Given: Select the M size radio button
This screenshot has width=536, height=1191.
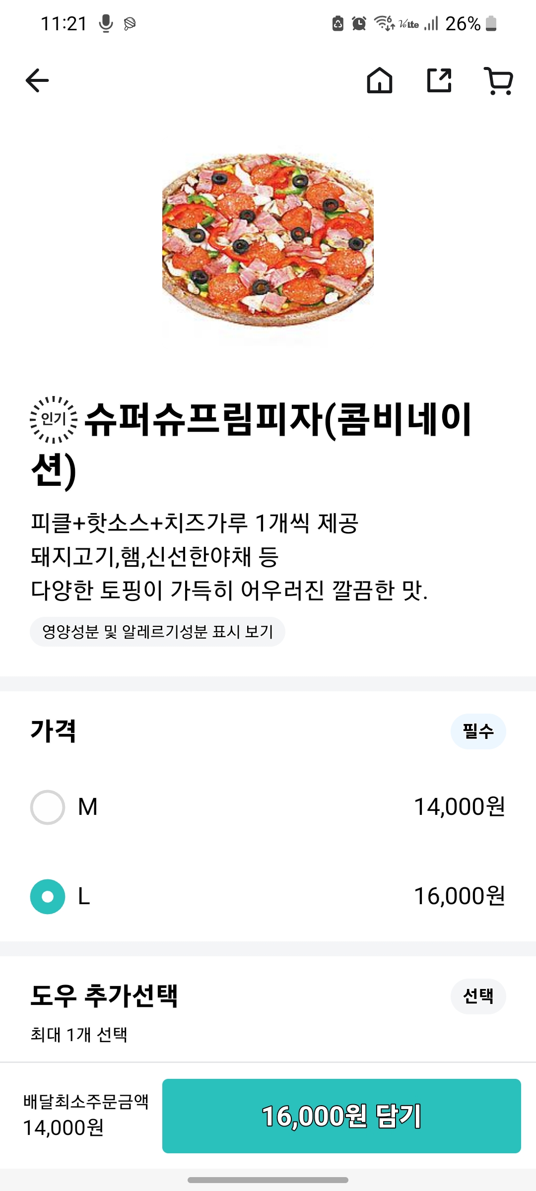Looking at the screenshot, I should 48,807.
